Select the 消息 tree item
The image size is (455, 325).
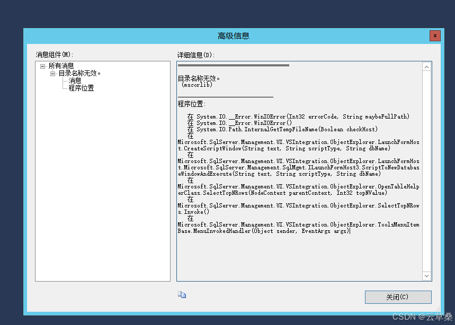[75, 80]
